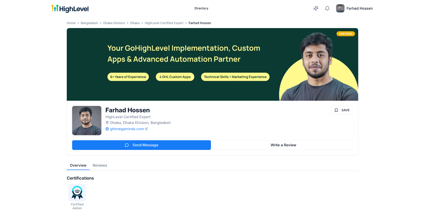The image size is (425, 214).
Task: Click the bookmark icon on SAVE
Action: click(336, 110)
